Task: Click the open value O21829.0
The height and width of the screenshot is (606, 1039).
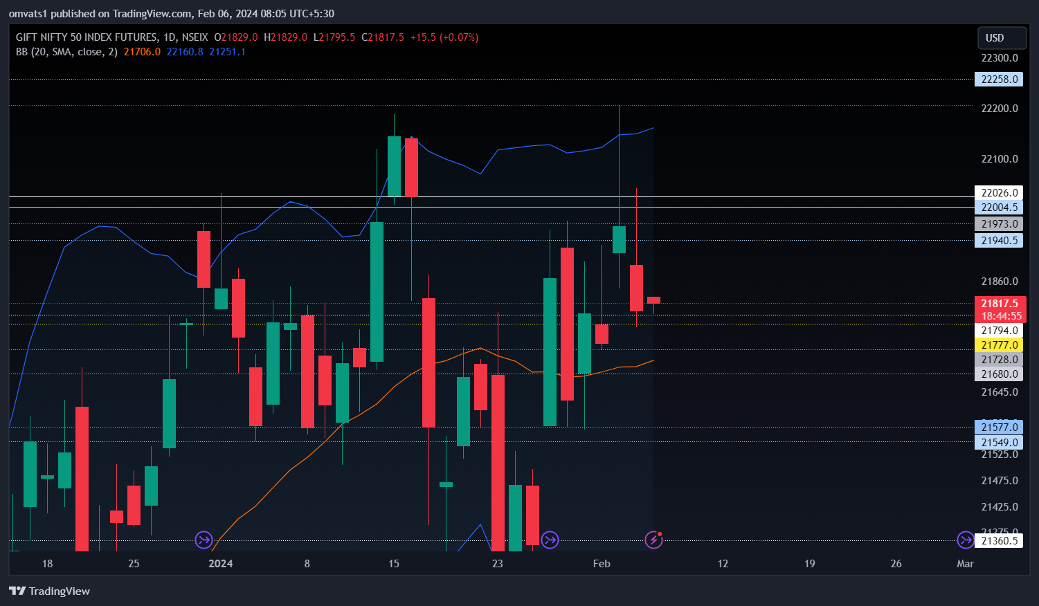Action: [236, 37]
